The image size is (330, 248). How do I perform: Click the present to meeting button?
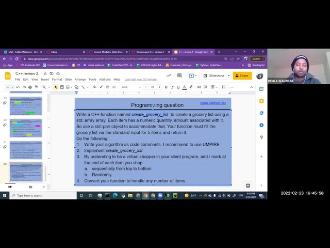coord(192,76)
